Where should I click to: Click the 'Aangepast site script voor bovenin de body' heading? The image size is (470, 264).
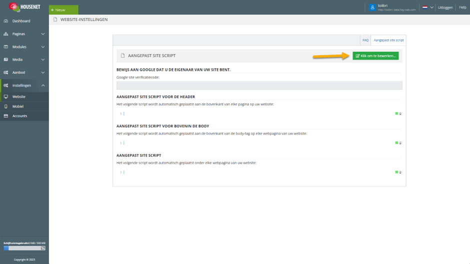pyautogui.click(x=163, y=126)
